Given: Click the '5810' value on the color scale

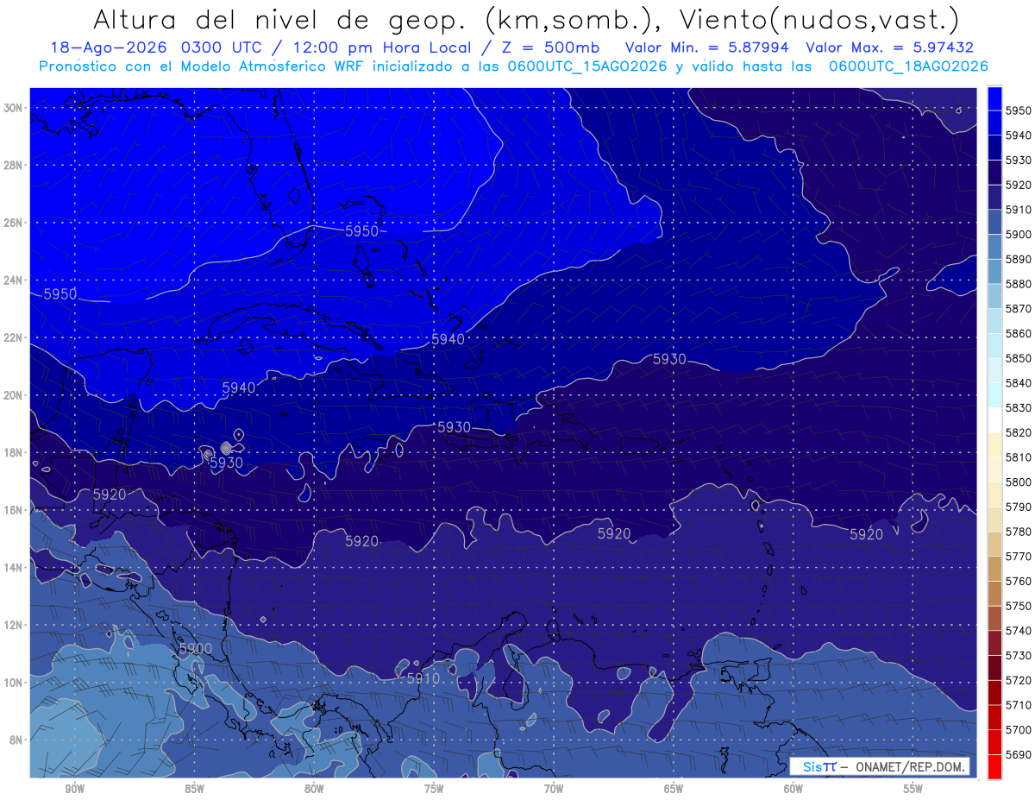Looking at the screenshot, I should pos(1019,457).
